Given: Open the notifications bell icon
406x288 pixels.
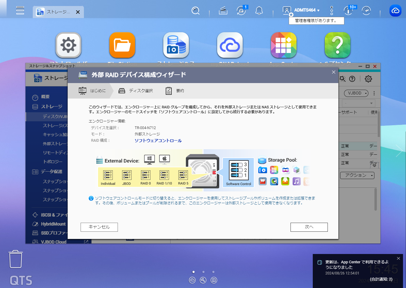Looking at the screenshot, I should click(259, 11).
